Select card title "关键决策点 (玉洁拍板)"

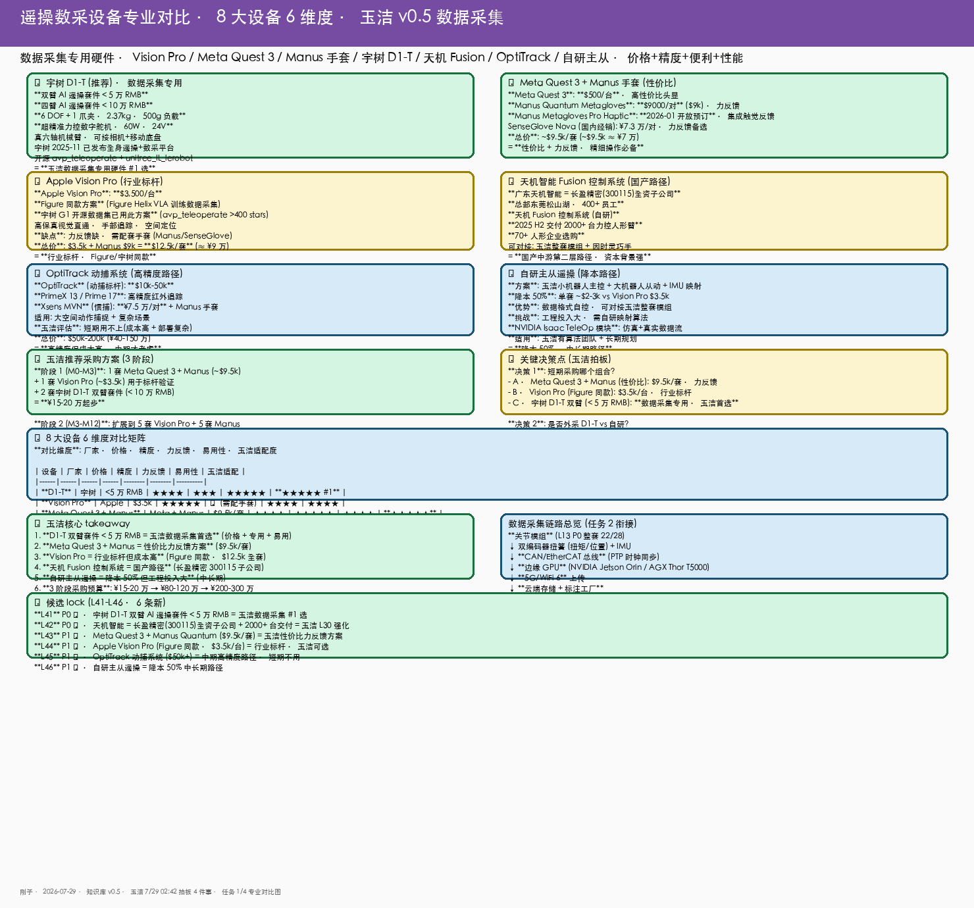coord(565,359)
